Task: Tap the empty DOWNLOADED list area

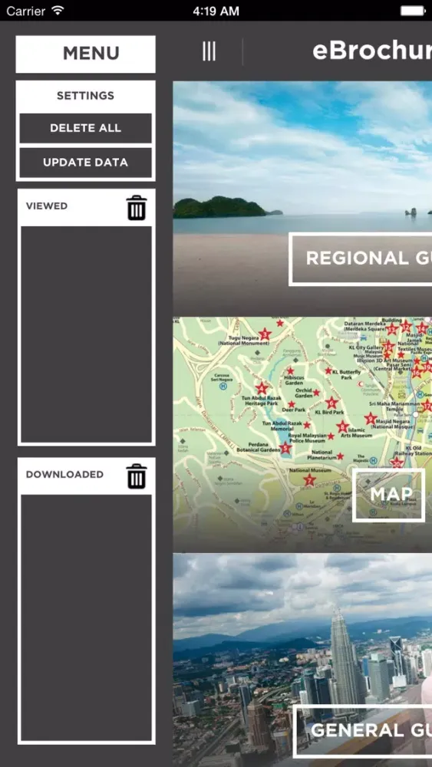Action: point(87,617)
